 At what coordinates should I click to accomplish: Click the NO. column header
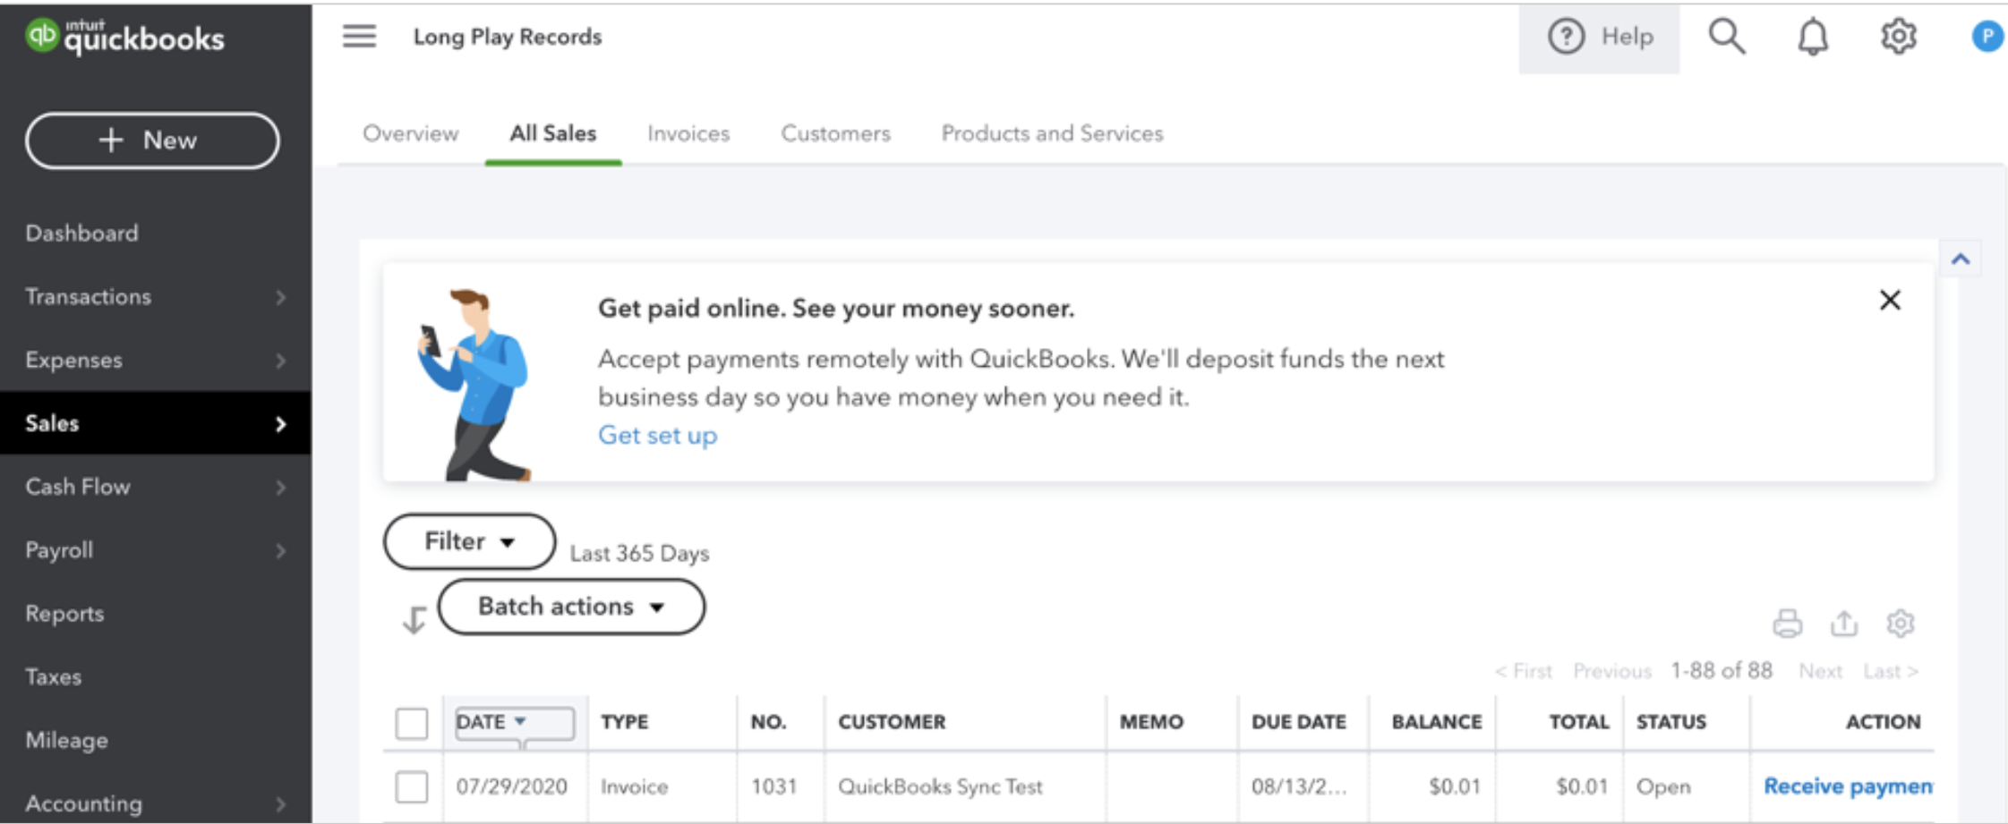click(768, 722)
